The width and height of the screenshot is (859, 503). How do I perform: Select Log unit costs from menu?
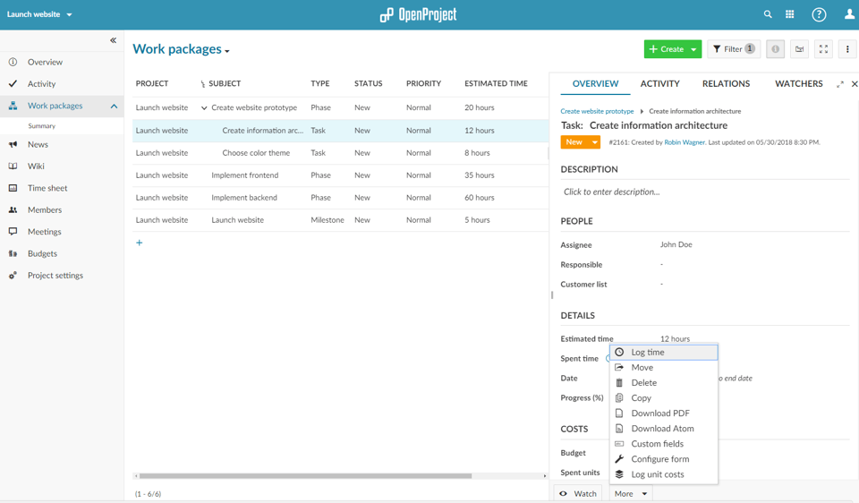[x=663, y=475]
